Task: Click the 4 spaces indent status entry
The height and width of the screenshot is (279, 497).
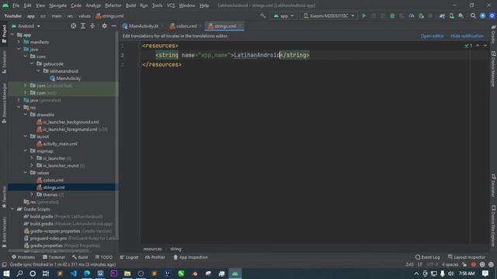Action: pyautogui.click(x=450, y=264)
